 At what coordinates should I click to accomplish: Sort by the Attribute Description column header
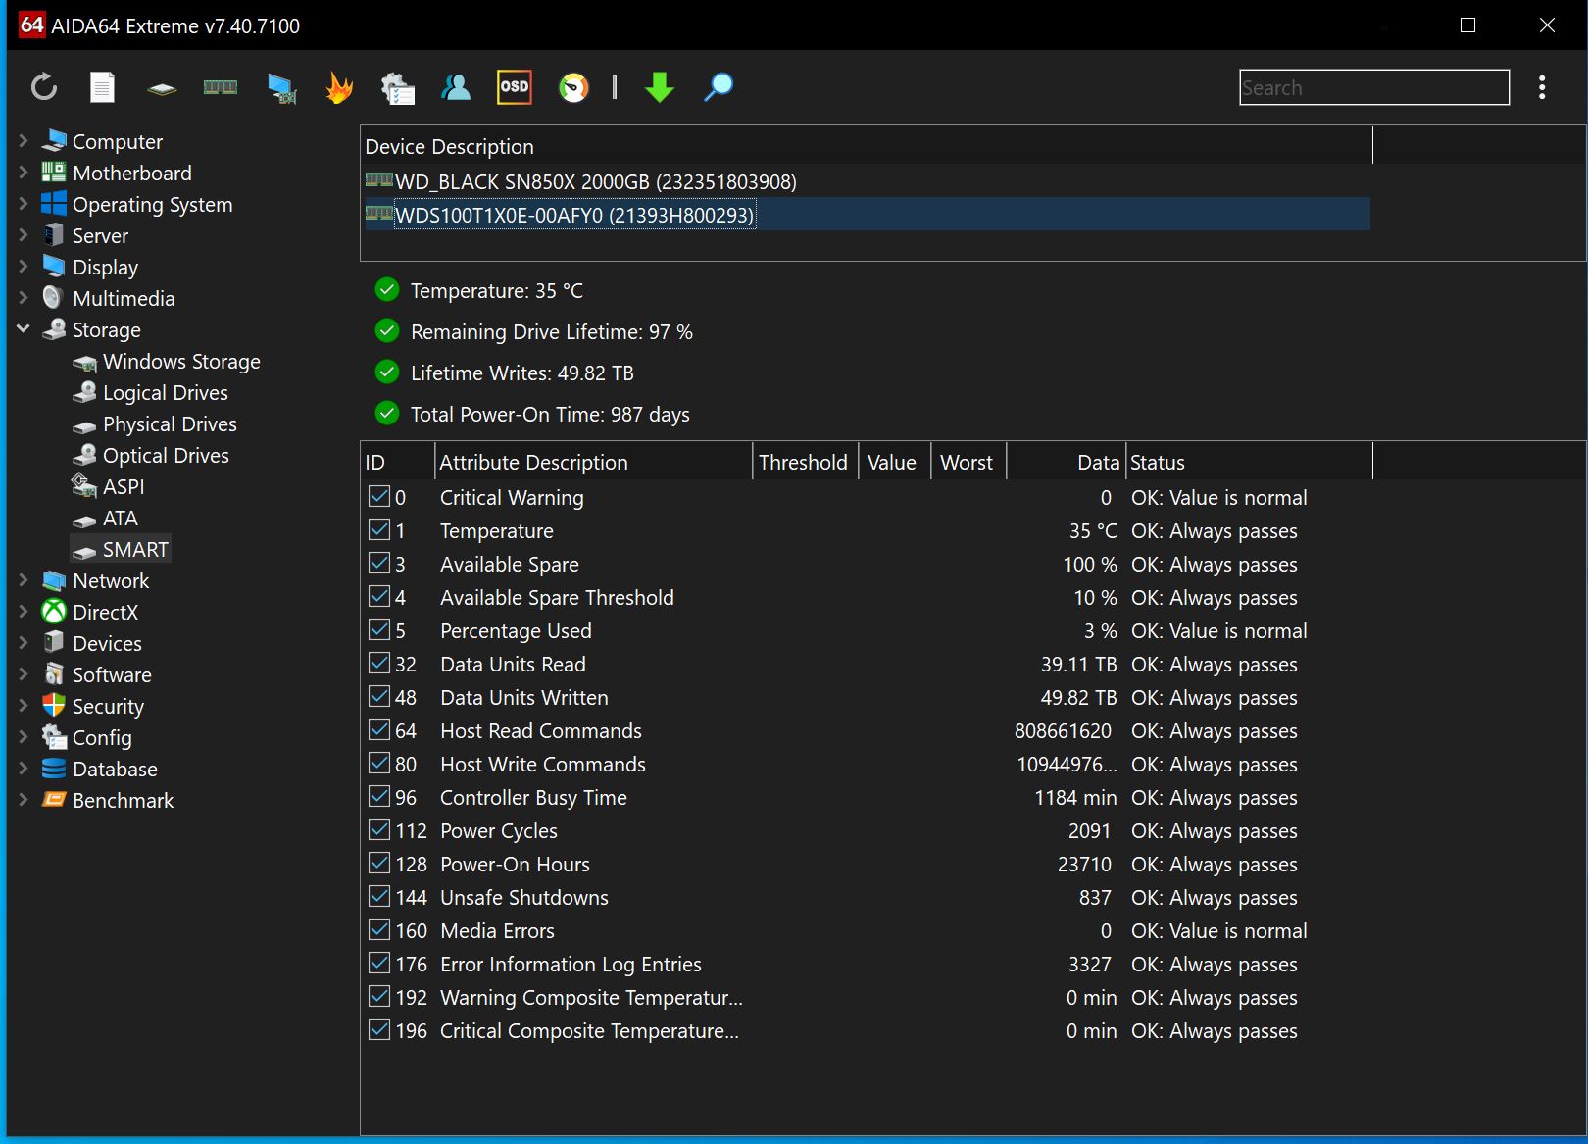point(593,462)
